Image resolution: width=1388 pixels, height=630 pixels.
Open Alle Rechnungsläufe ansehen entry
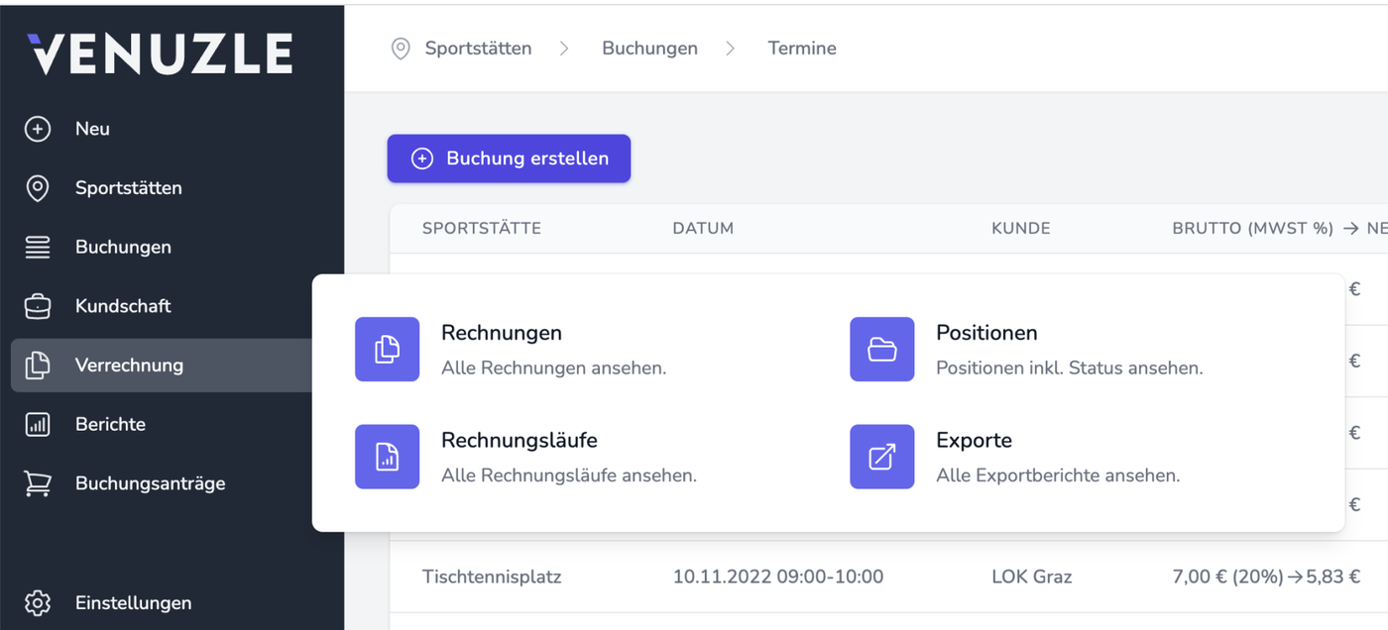coord(568,475)
